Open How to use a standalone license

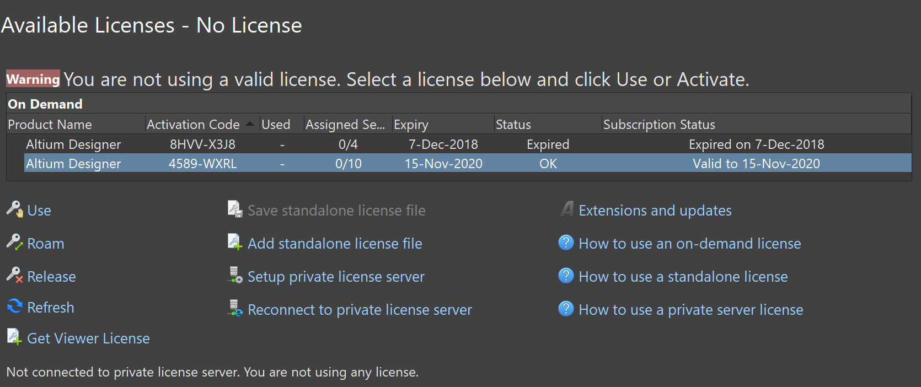683,277
